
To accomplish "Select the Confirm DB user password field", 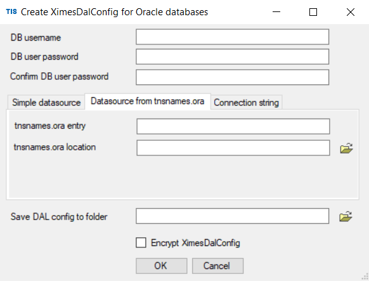I will pyautogui.click(x=232, y=77).
